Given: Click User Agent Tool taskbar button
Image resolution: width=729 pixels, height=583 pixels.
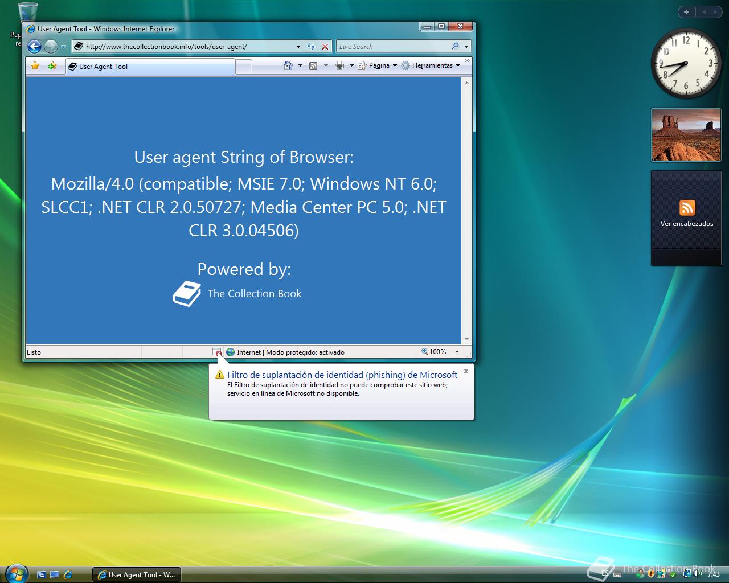Looking at the screenshot, I should [136, 574].
